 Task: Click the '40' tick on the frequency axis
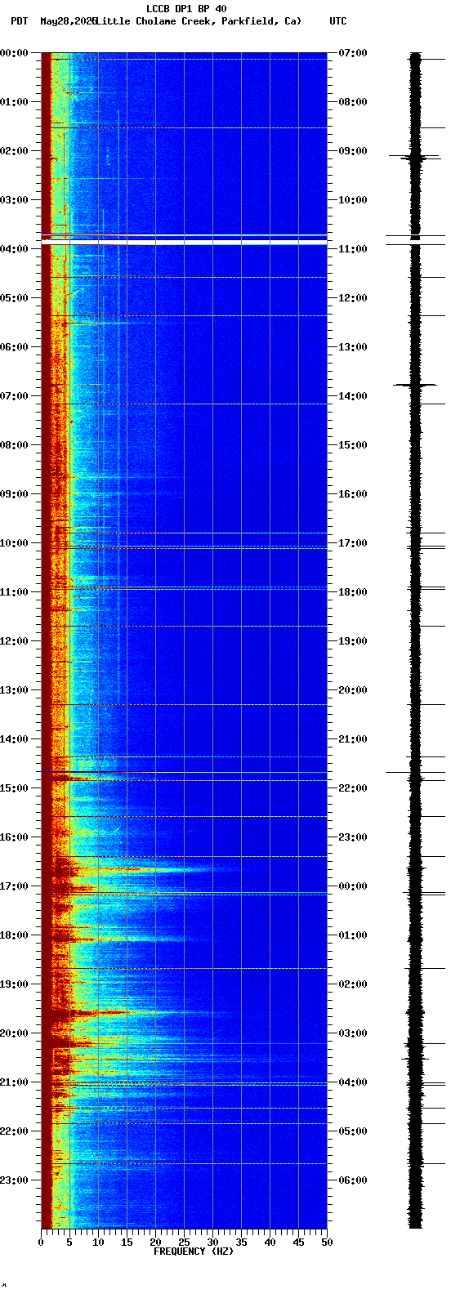coord(270,1243)
